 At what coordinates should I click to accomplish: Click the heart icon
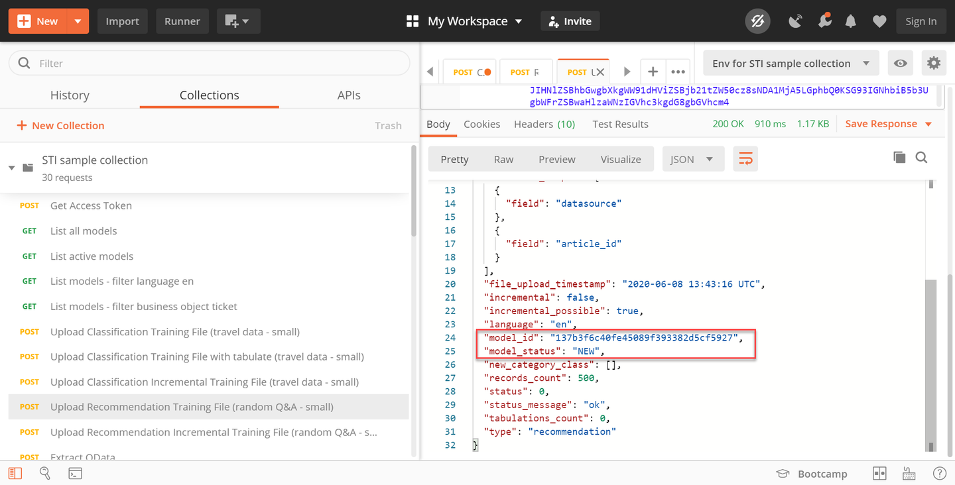click(x=879, y=21)
